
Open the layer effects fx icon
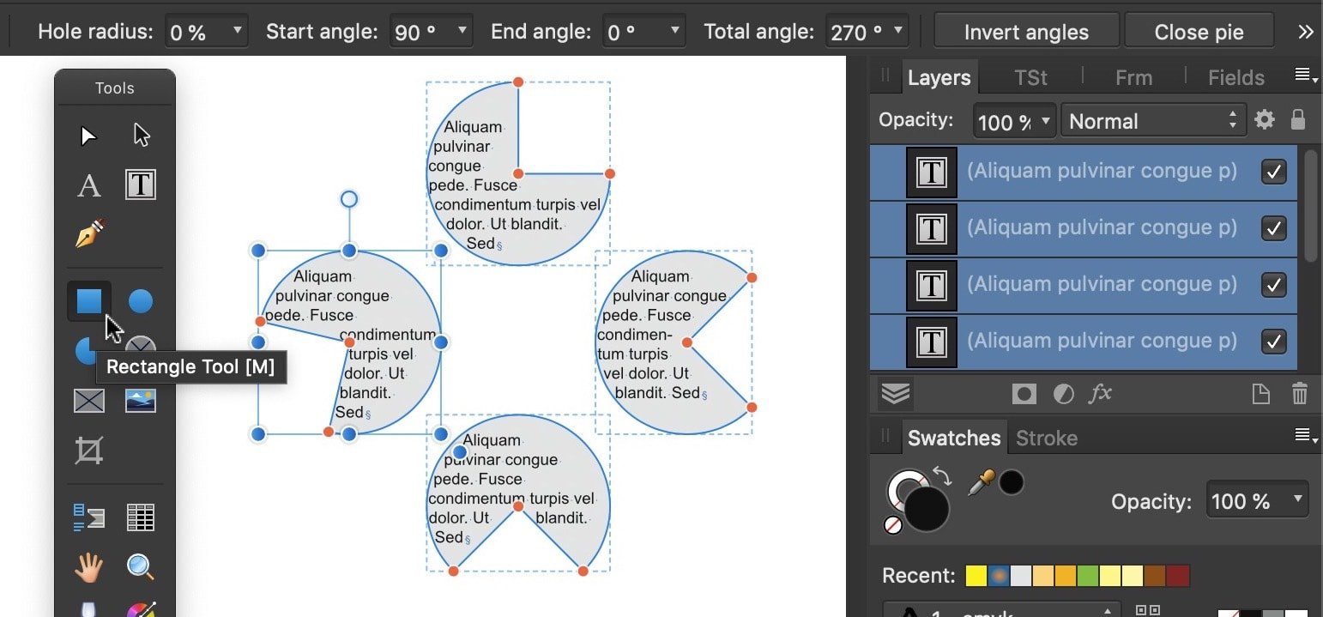tap(1101, 393)
